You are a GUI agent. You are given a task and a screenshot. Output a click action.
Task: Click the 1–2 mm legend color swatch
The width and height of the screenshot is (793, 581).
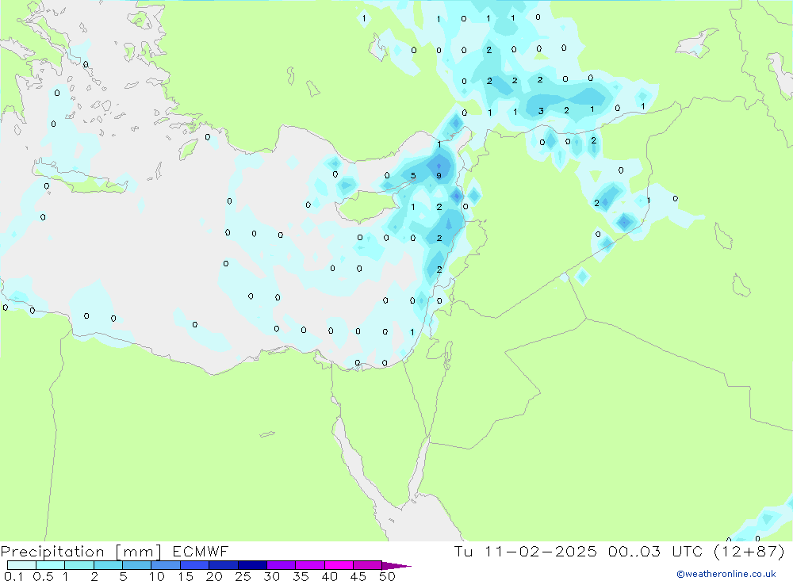click(79, 565)
